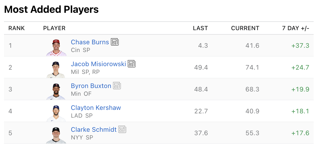
Task: Select Byron Buxton's headshot image
Action: click(x=56, y=91)
